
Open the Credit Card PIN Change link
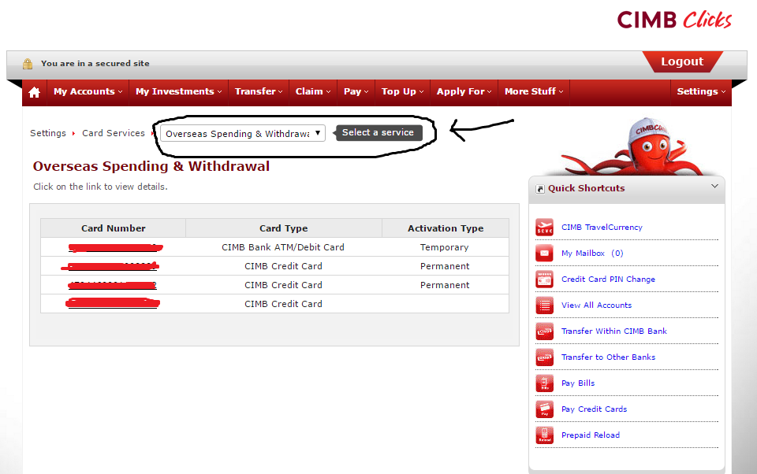608,280
